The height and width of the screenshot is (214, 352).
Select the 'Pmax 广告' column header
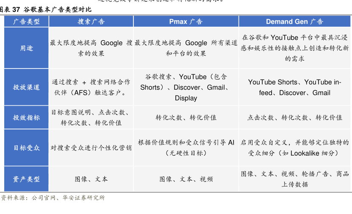click(x=186, y=22)
